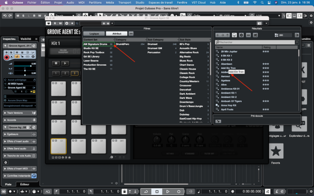This screenshot has height=196, width=314.
Task: Click the pre-listen icon under Pré-écoute
Action: pyautogui.click(x=218, y=122)
